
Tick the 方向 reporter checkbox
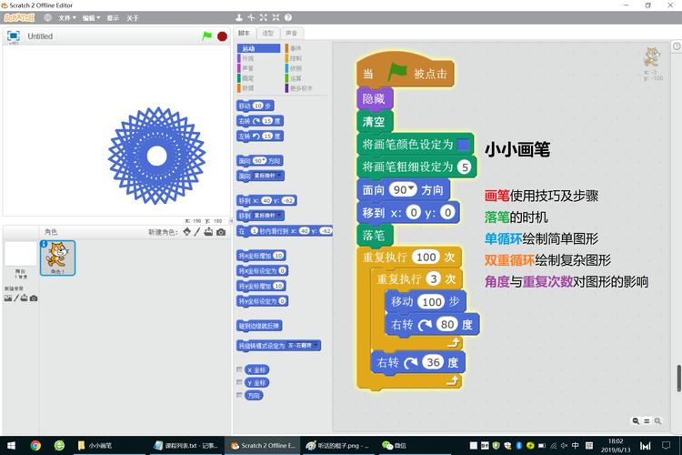239,395
